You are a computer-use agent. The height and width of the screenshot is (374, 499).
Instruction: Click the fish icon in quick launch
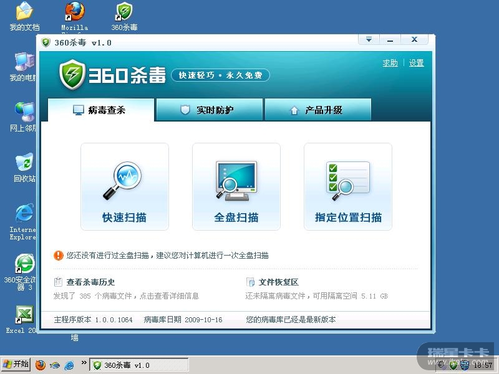(x=55, y=365)
